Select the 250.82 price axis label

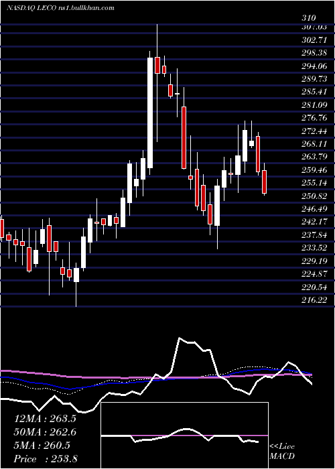point(314,196)
